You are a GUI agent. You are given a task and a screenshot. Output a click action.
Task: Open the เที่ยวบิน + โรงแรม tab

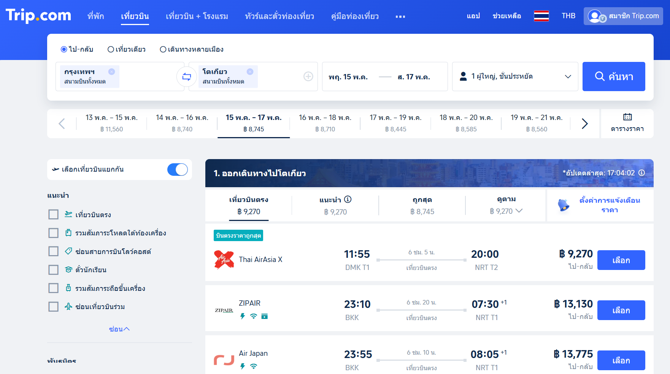(x=197, y=16)
